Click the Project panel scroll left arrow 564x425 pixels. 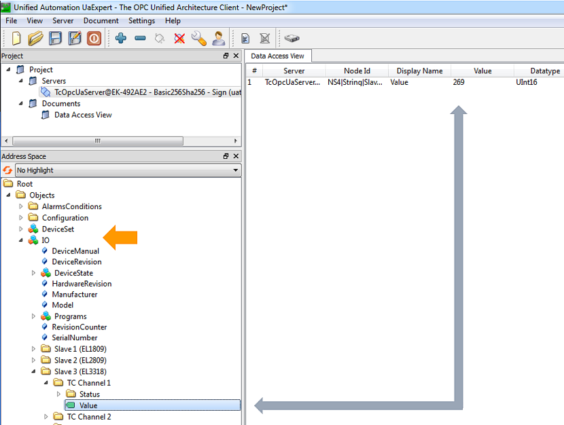(6, 141)
